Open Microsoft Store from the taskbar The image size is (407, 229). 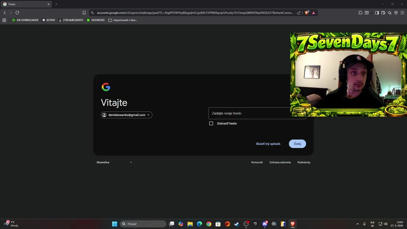pyautogui.click(x=218, y=224)
